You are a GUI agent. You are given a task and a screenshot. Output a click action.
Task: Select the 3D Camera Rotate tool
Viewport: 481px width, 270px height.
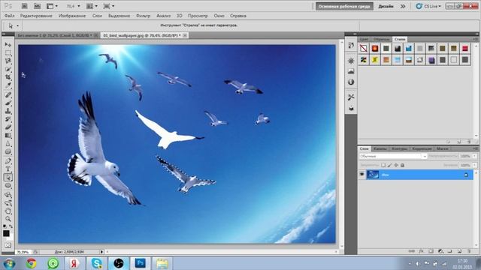coord(8,202)
